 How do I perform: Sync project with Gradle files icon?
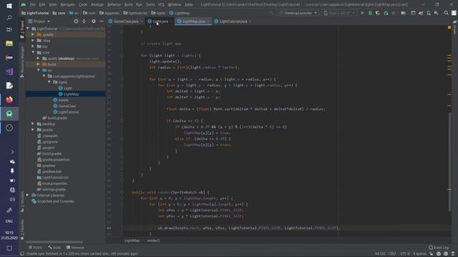click(x=421, y=13)
